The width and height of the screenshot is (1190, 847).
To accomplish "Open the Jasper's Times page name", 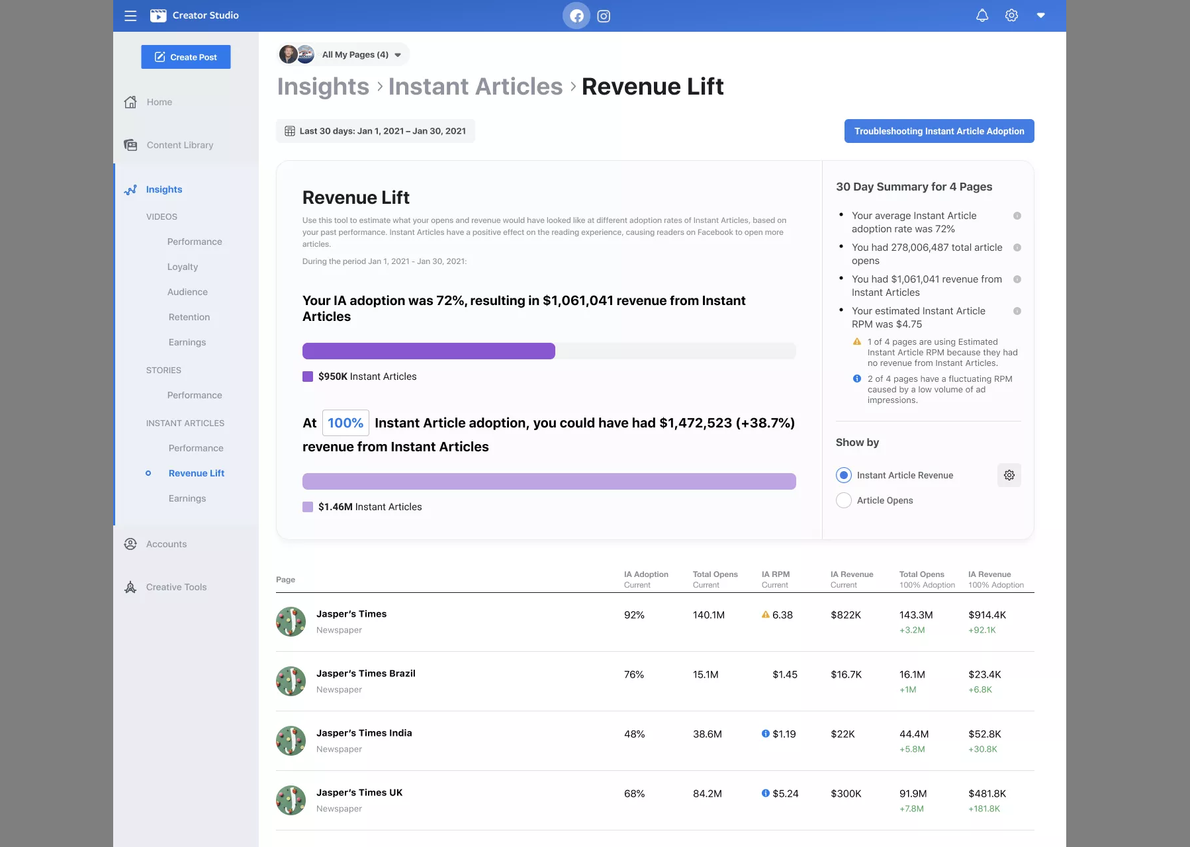I will pyautogui.click(x=351, y=614).
